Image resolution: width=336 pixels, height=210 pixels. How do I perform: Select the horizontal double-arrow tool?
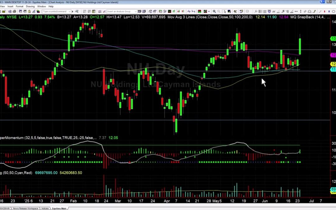[x=296, y=12]
